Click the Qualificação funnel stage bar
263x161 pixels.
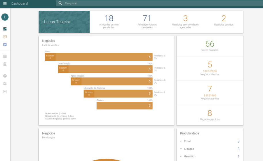[105, 69]
